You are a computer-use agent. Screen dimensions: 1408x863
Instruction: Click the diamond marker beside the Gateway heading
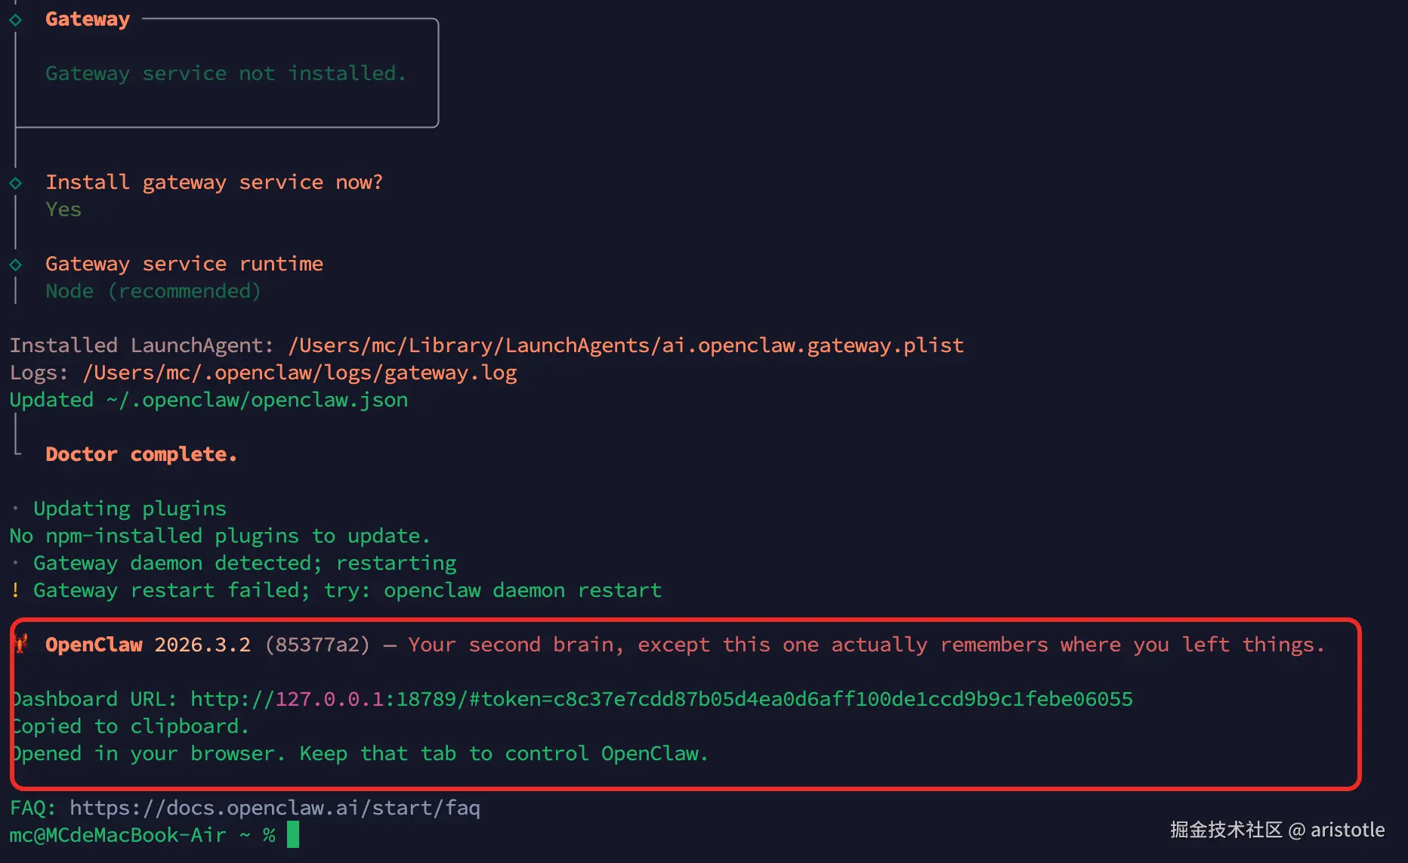click(x=15, y=20)
